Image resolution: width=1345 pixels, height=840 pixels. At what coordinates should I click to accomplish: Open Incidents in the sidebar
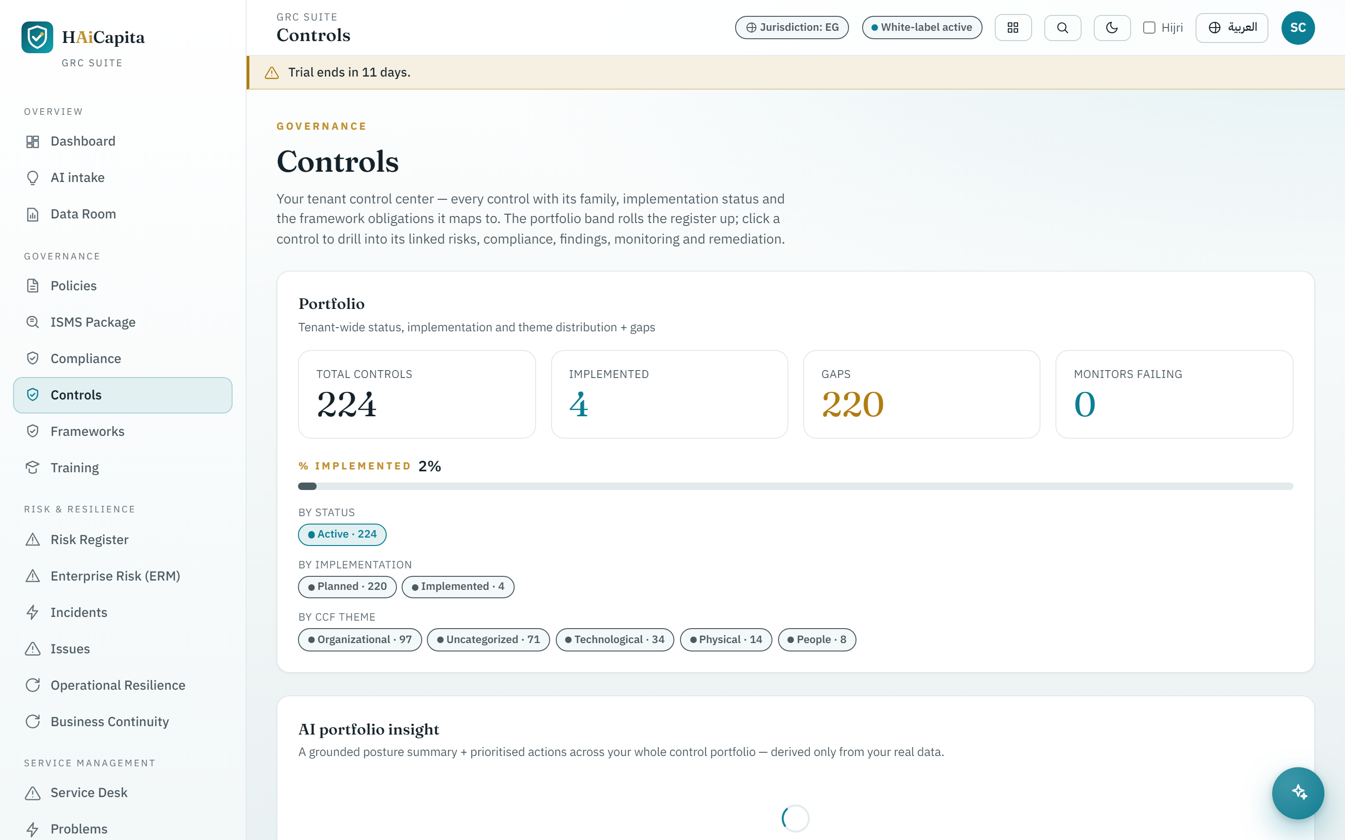[123, 613]
